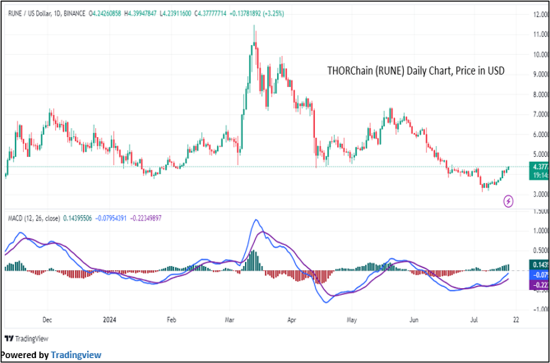Screen dimensions: 550x363
Task: Click the close price C4.37777714 in header
Action: [210, 14]
